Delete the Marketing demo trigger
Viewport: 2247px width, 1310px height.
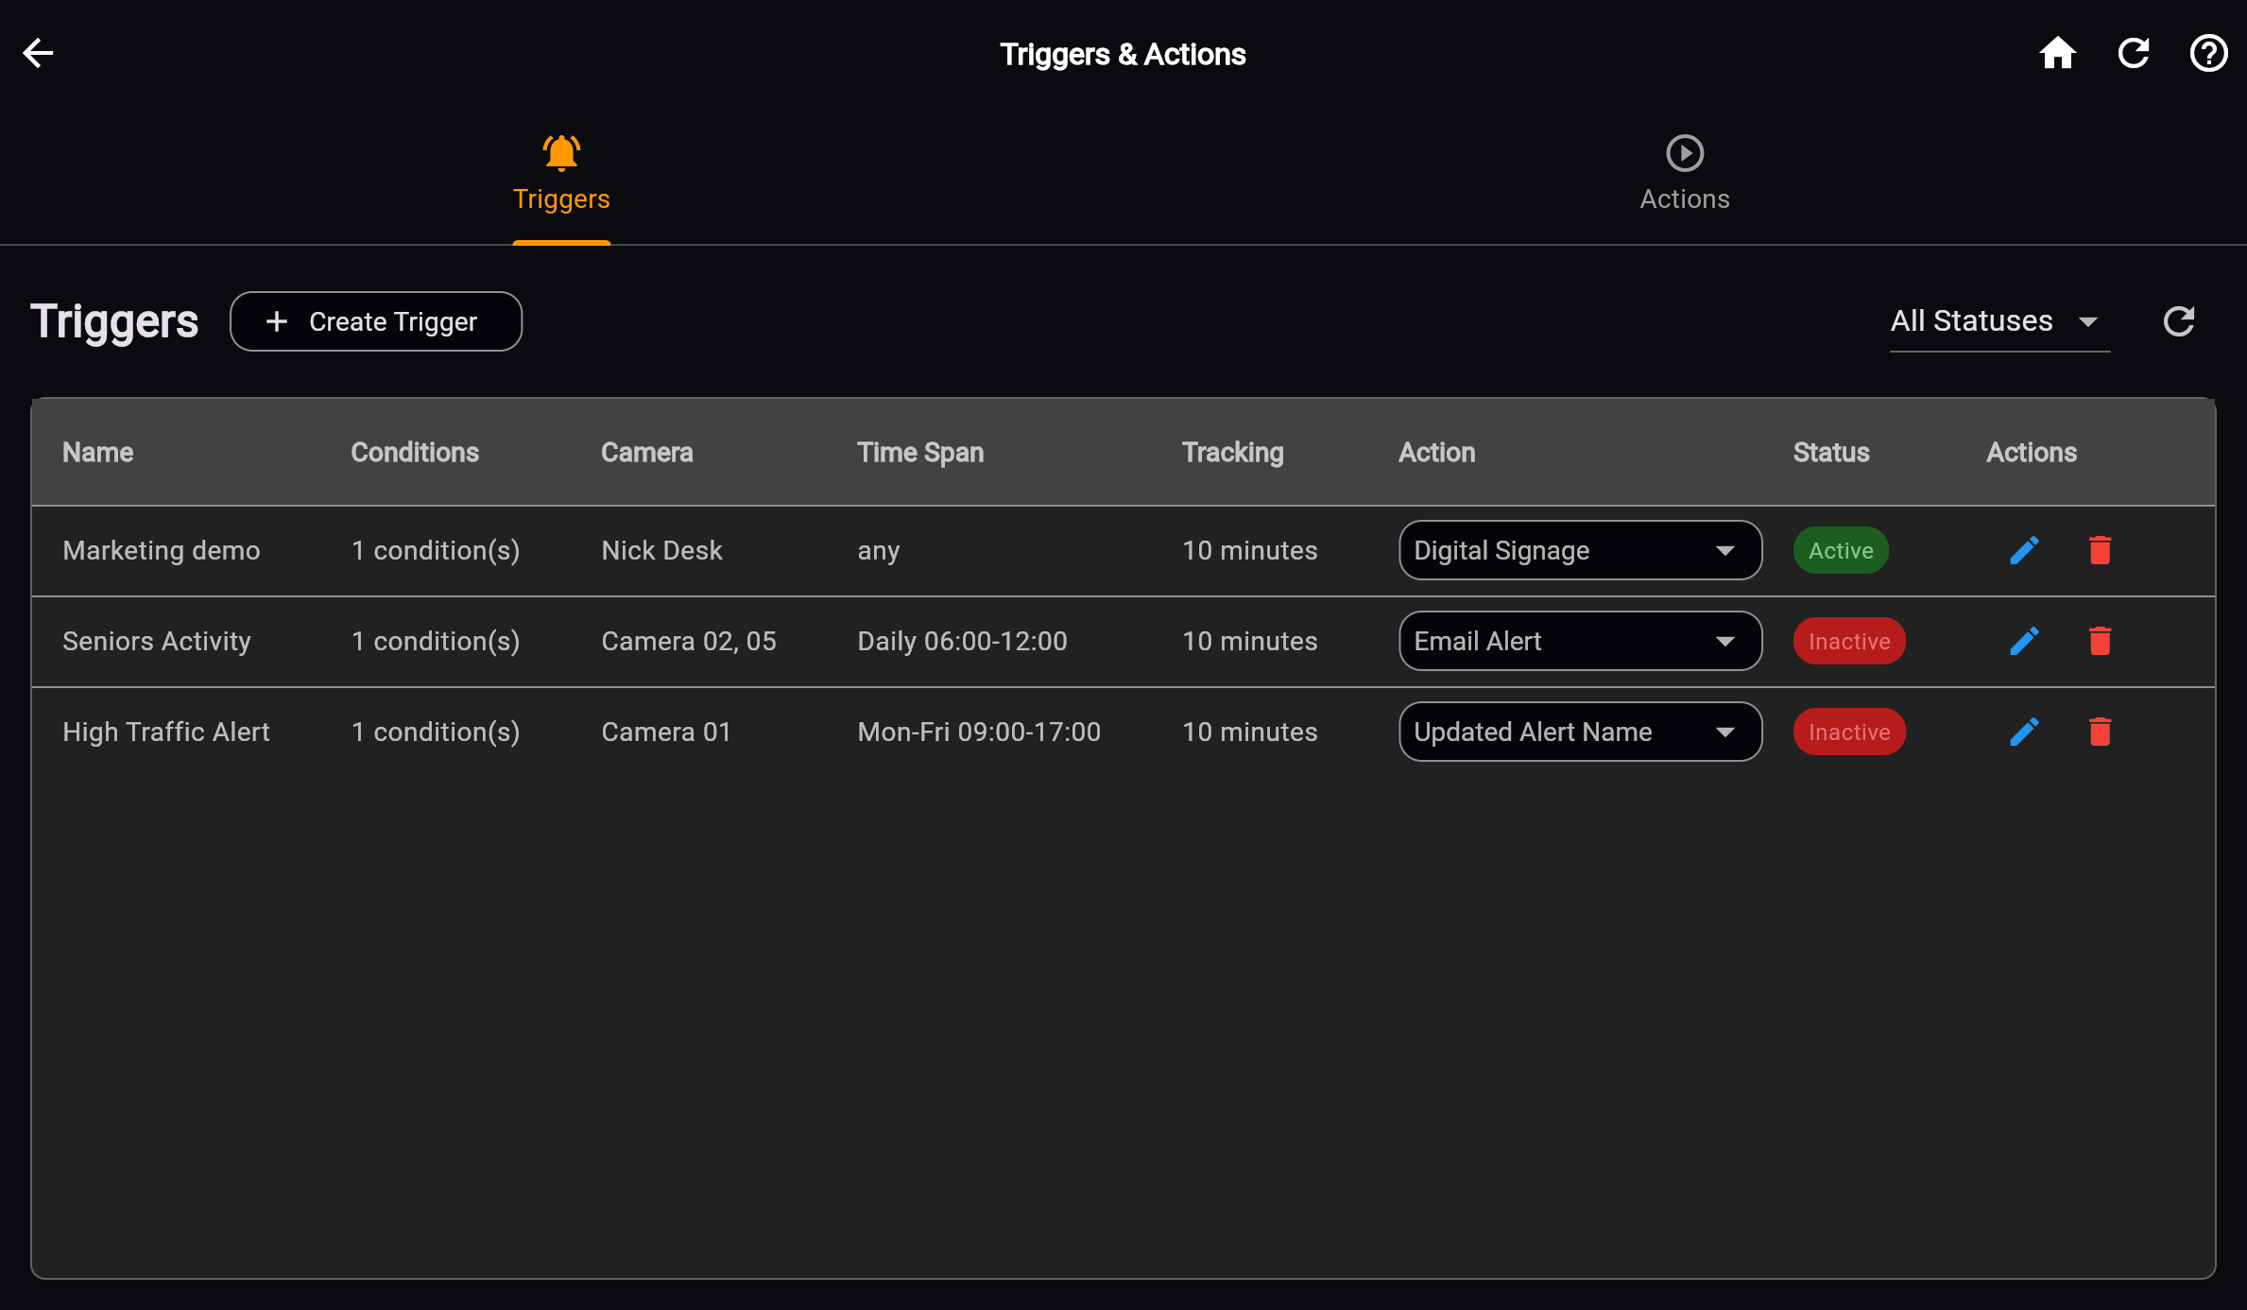pyautogui.click(x=2101, y=549)
